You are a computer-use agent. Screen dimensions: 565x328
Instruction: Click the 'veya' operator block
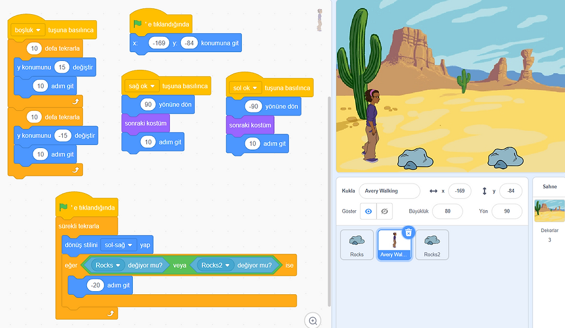coord(179,265)
